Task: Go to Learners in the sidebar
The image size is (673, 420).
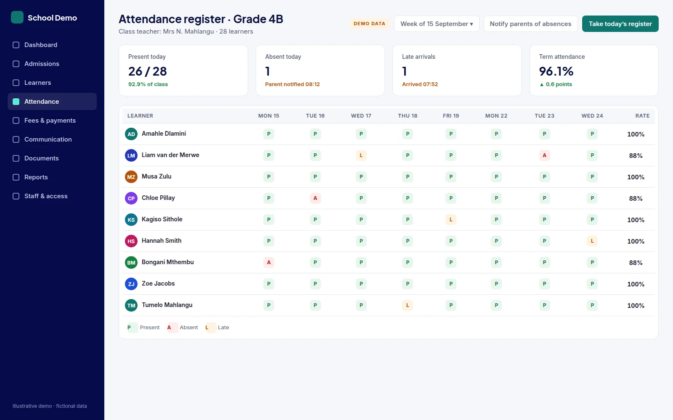Action: tap(52, 83)
